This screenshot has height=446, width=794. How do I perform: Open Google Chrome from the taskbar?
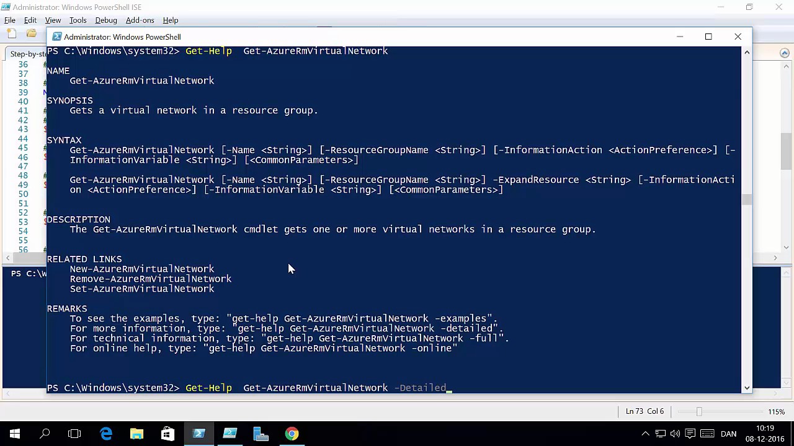click(x=292, y=434)
